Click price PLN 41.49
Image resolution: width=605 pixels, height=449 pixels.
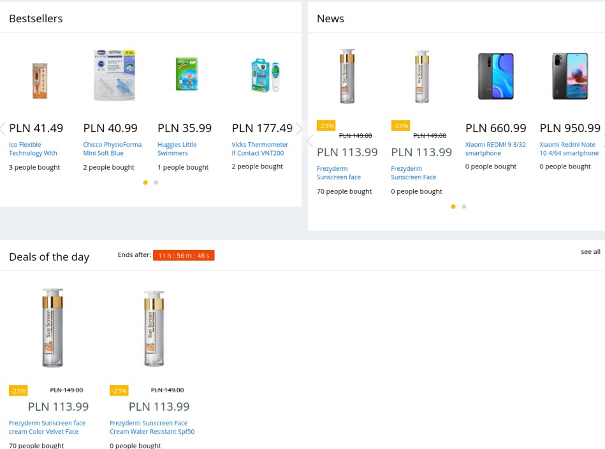[36, 128]
